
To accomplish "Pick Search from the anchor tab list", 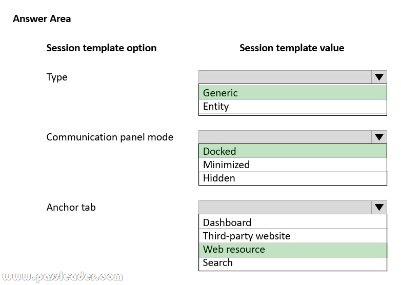I will (292, 262).
